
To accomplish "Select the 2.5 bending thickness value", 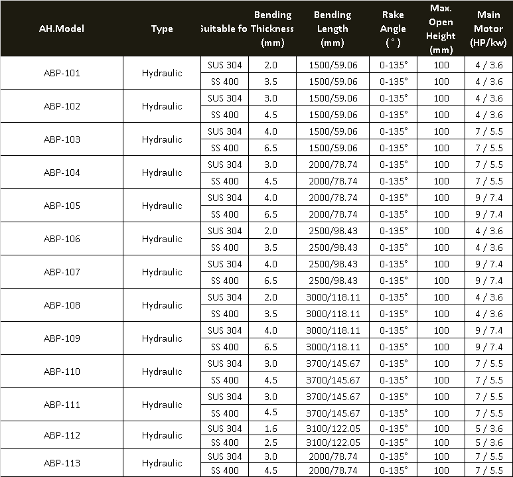I will click(271, 443).
